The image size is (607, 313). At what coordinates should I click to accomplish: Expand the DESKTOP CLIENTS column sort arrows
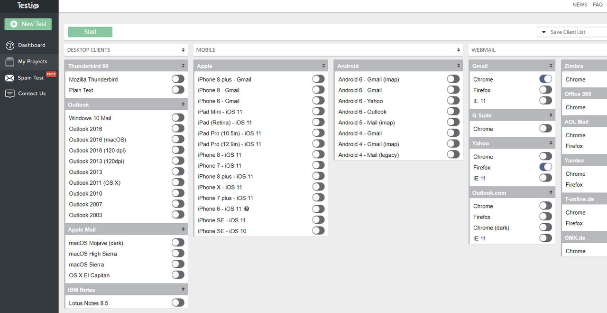[183, 50]
